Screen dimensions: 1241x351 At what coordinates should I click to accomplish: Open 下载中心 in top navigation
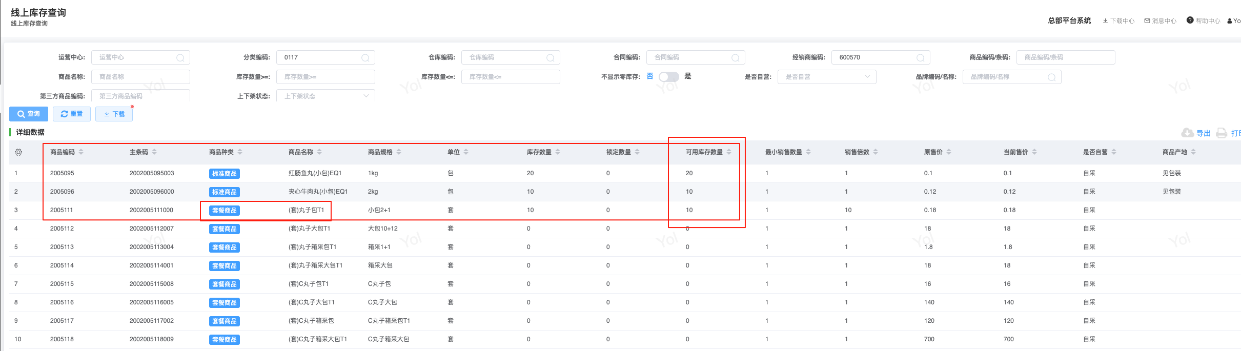[x=1118, y=21]
